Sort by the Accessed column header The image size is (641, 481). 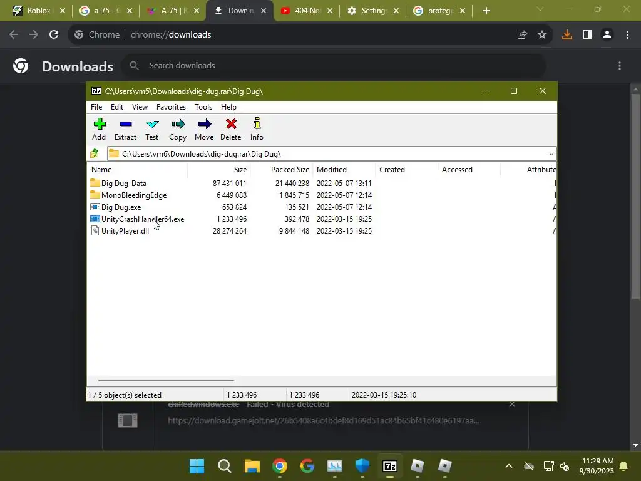[x=469, y=169]
